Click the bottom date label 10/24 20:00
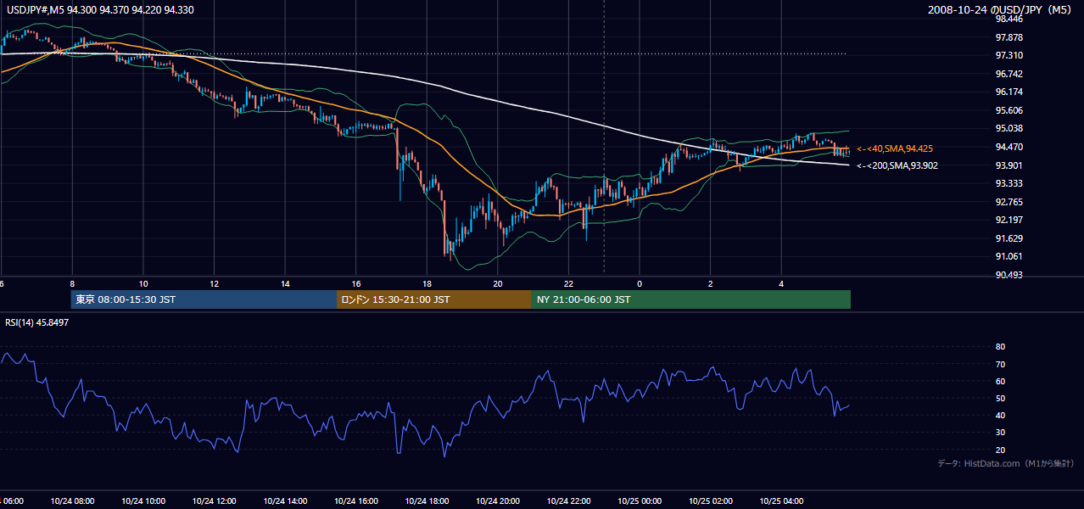1084x509 pixels. point(498,501)
